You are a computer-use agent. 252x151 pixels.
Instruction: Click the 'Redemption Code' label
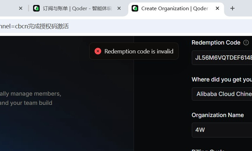pos(216,43)
